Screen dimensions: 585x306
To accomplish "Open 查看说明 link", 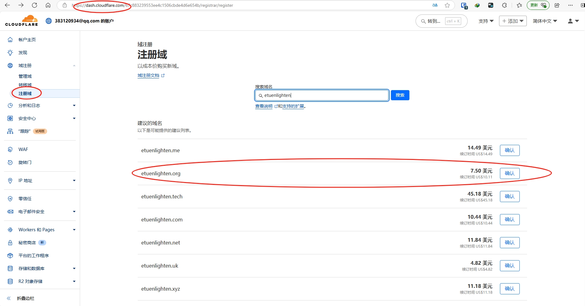I will pyautogui.click(x=264, y=106).
